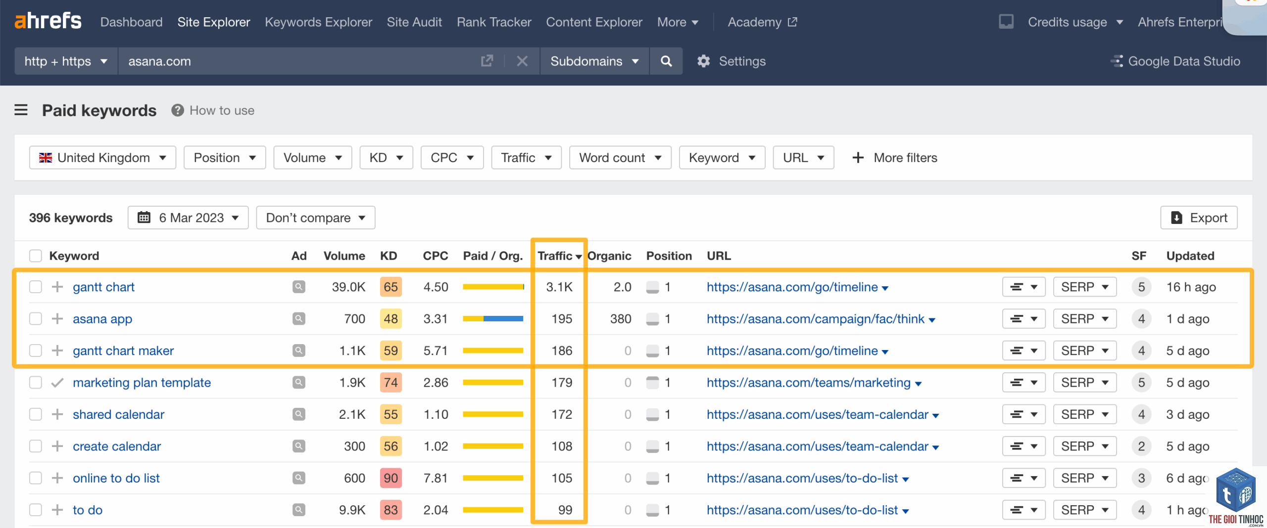Click ad preview icon for shared calendar
Screen dimensions: 1267x528
pyautogui.click(x=298, y=414)
